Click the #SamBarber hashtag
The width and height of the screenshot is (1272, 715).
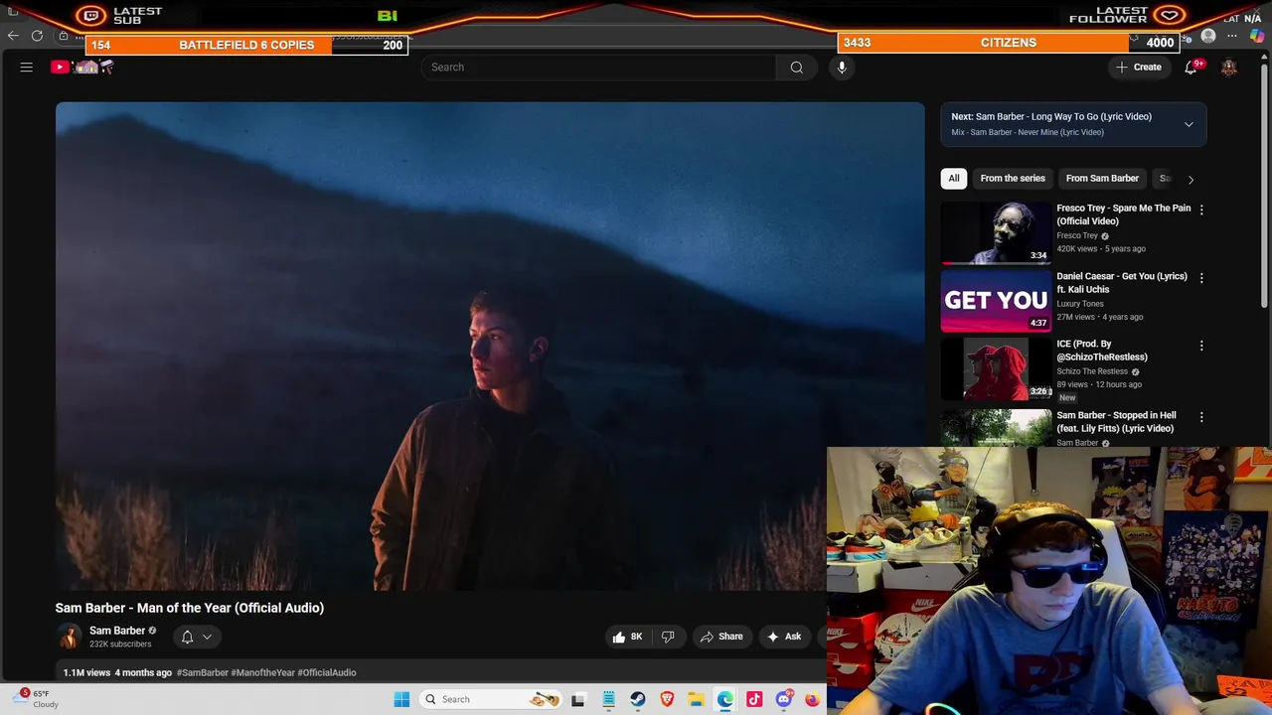tap(203, 672)
